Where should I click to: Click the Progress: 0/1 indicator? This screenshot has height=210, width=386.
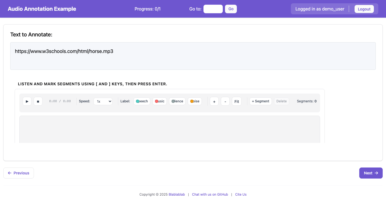(148, 9)
